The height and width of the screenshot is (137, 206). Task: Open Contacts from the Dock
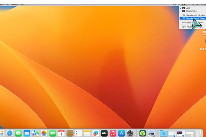pyautogui.click(x=70, y=133)
